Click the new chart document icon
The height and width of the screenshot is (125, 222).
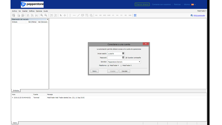[x=18, y=15]
